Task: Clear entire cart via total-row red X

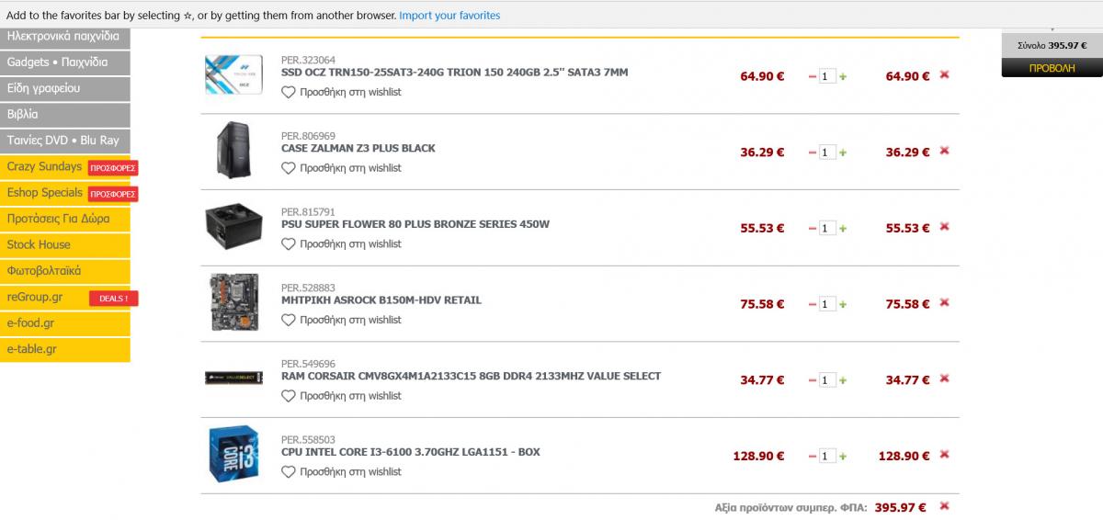Action: [944, 506]
